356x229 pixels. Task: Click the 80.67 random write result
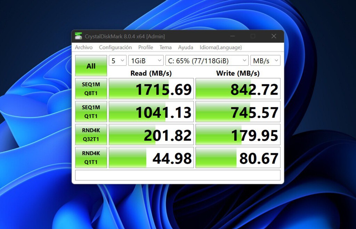pyautogui.click(x=238, y=158)
